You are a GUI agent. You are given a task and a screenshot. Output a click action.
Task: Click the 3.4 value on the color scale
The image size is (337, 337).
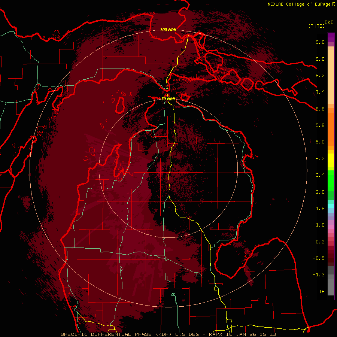point(320,175)
